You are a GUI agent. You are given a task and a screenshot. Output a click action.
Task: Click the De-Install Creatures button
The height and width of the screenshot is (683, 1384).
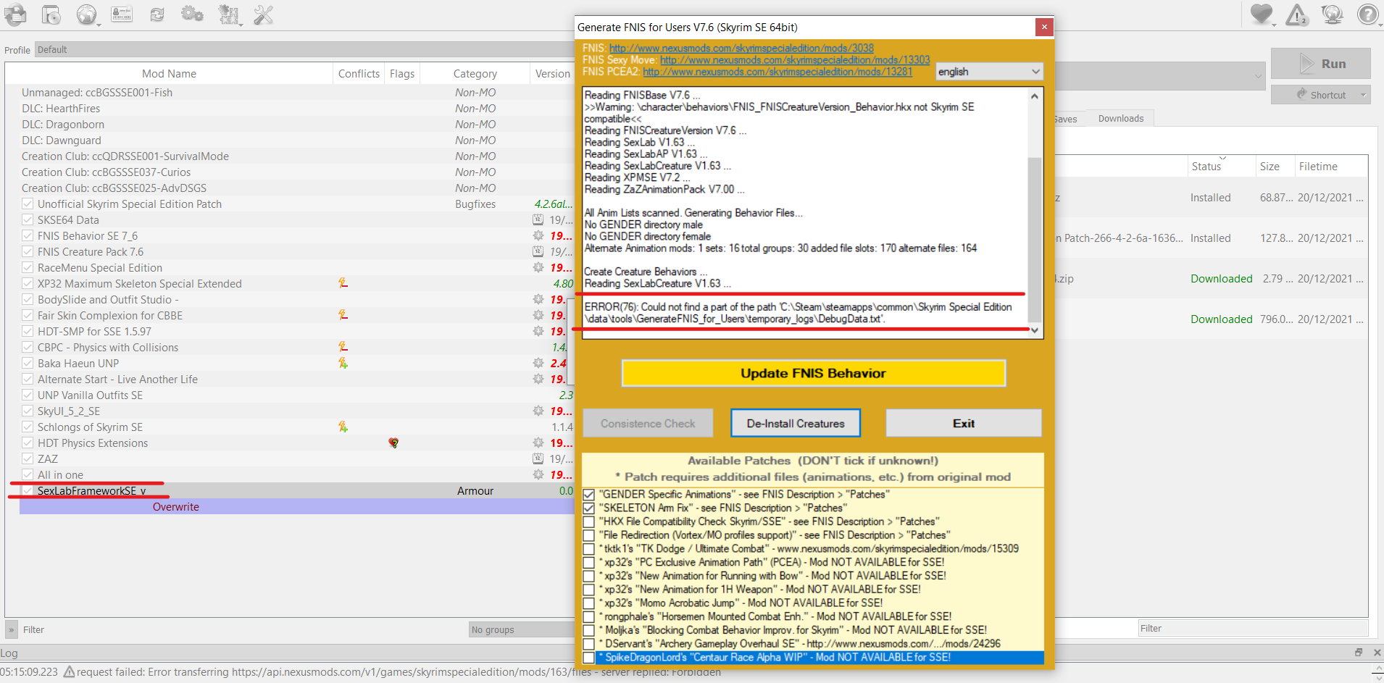click(796, 424)
